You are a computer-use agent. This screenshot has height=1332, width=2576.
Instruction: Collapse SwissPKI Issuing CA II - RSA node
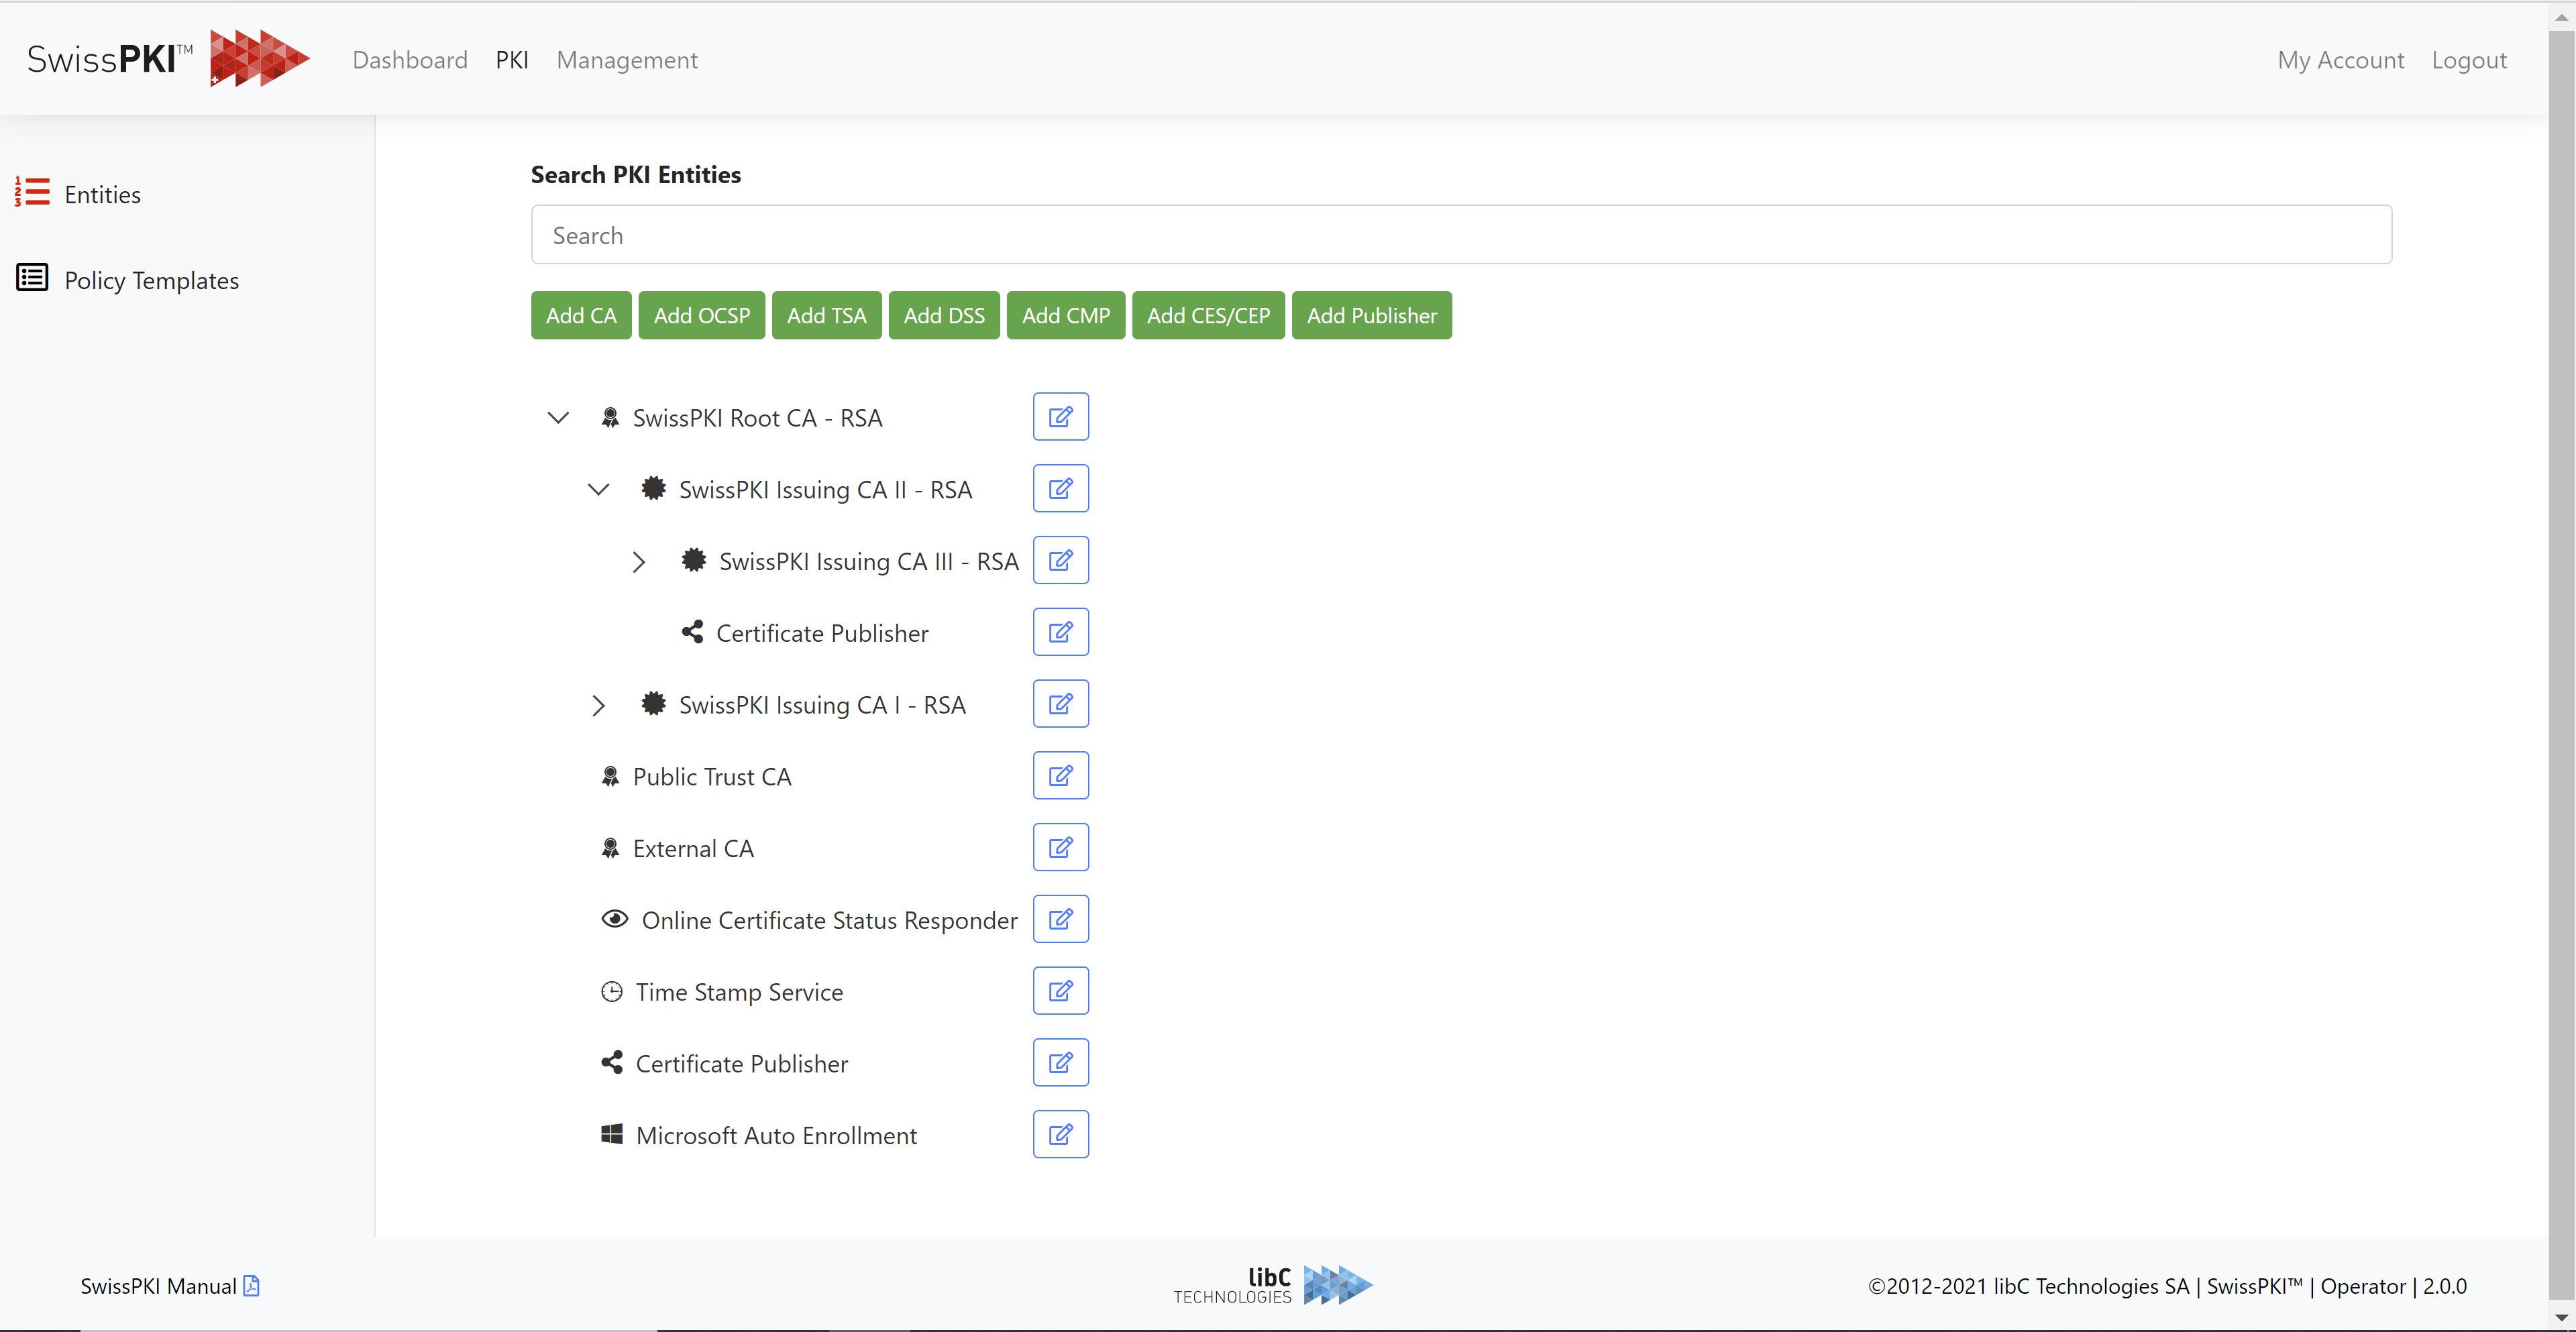click(x=598, y=490)
